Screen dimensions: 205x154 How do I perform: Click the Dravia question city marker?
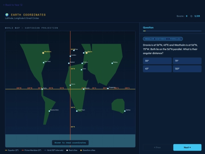pyautogui.click(x=87, y=53)
